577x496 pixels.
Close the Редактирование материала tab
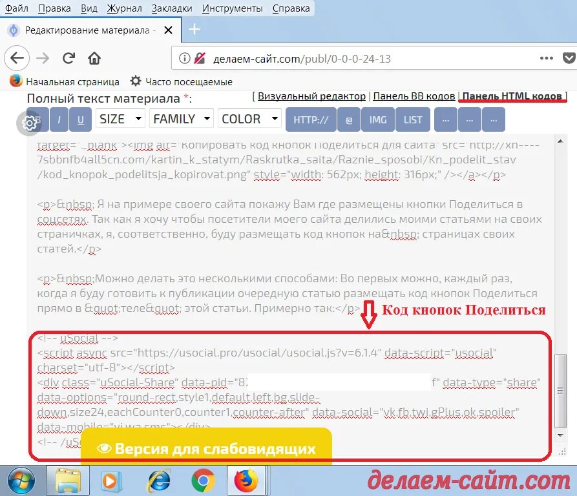coord(168,30)
